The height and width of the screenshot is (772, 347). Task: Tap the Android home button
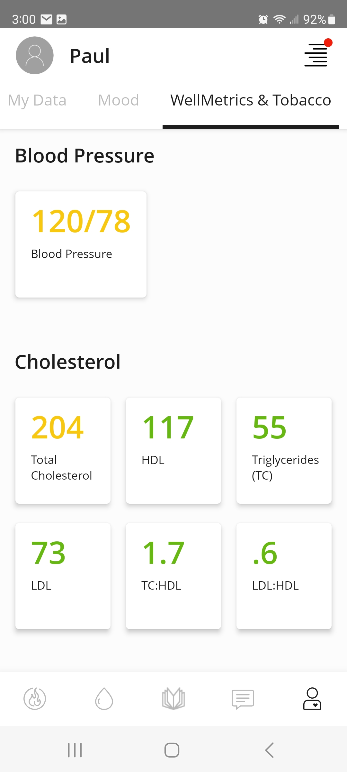coord(172,750)
